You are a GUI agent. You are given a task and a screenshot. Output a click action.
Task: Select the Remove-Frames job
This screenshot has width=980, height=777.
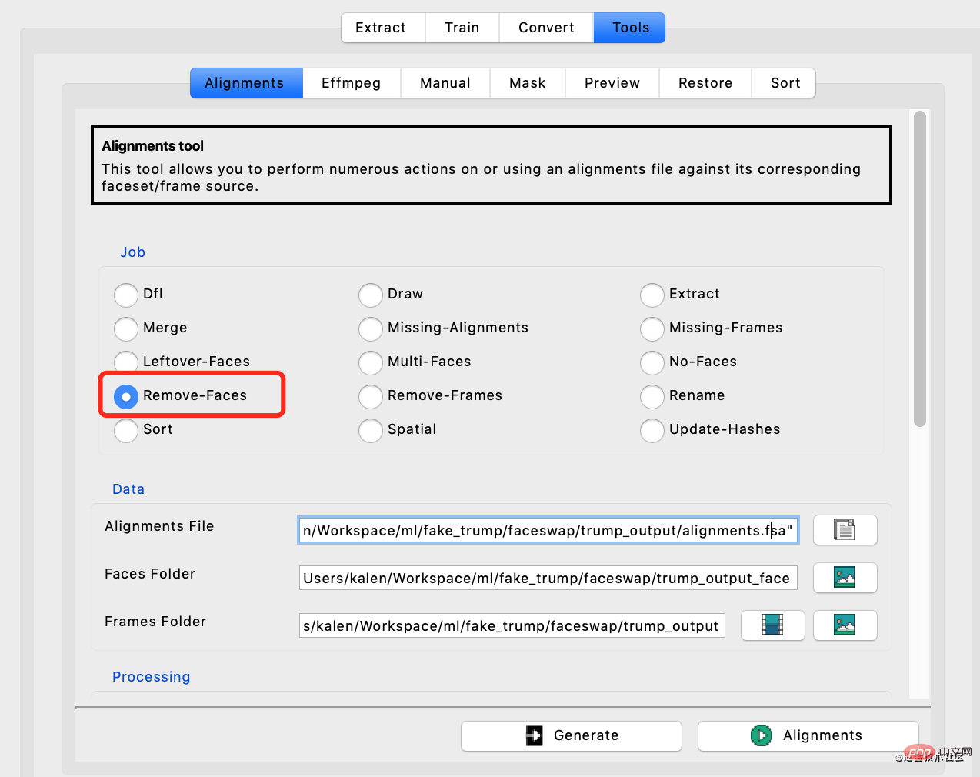click(x=371, y=396)
